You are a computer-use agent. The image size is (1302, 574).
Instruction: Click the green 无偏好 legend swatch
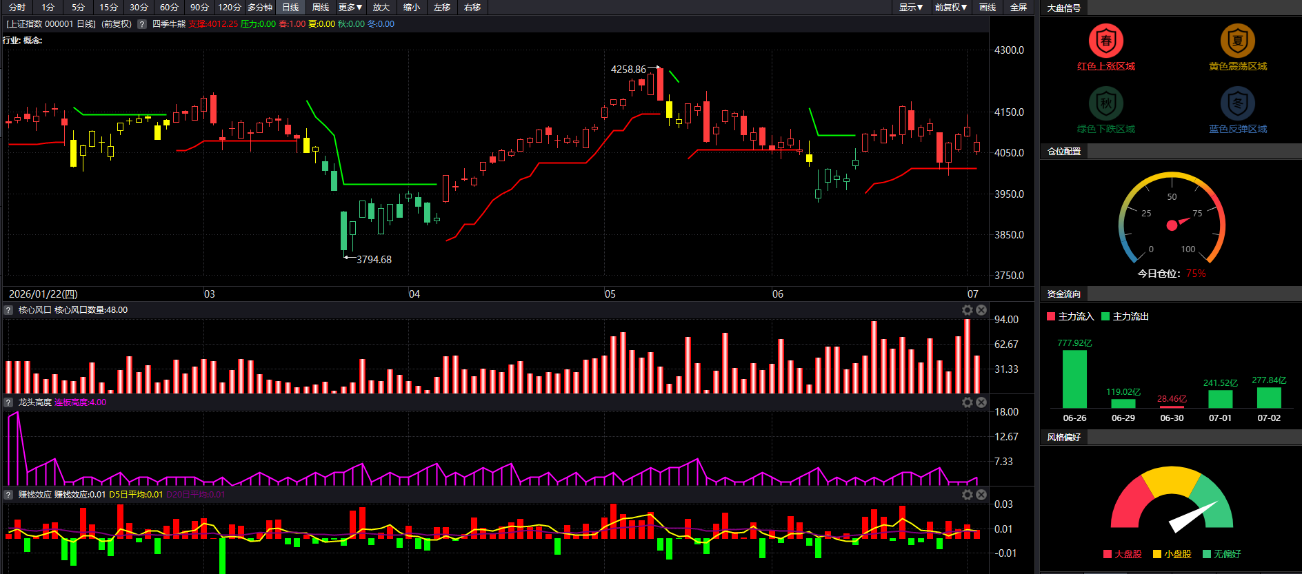pos(1207,554)
